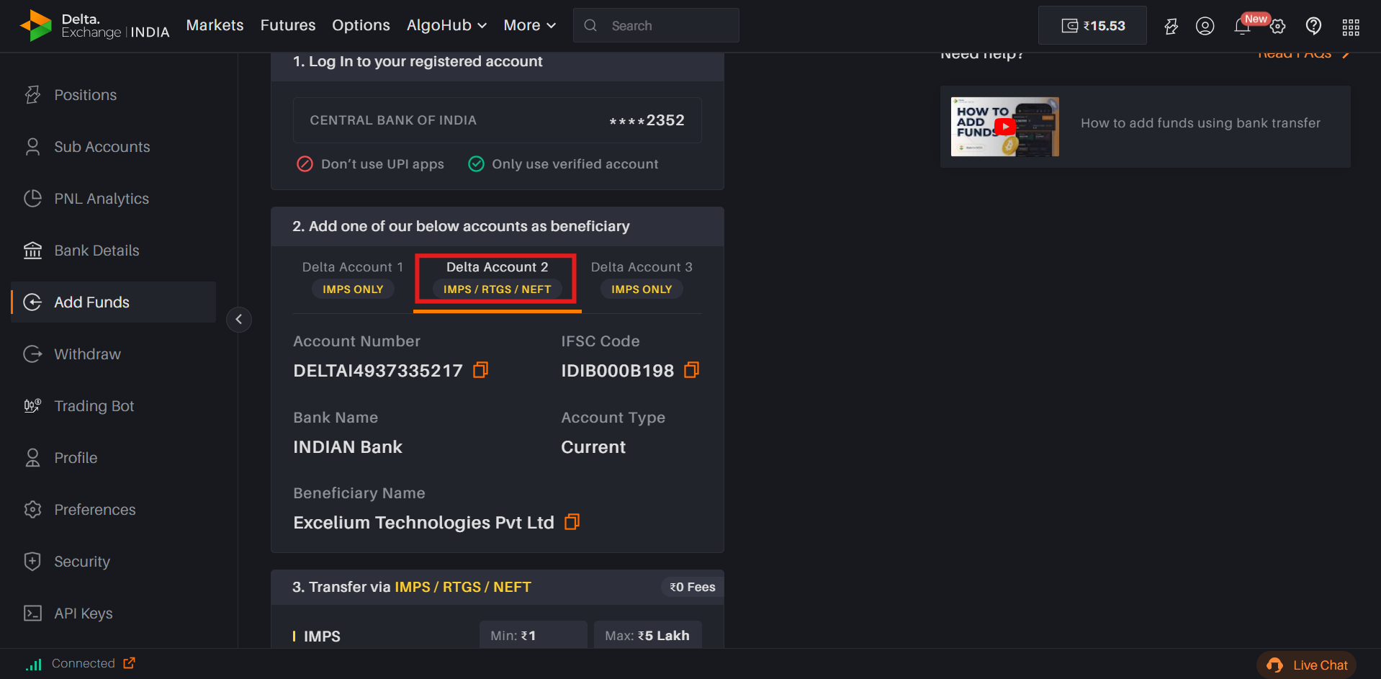
Task: Expand the AlgoHub dropdown menu
Action: (x=446, y=25)
